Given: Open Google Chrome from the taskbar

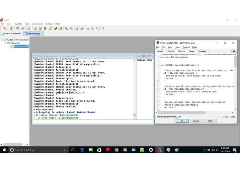Looking at the screenshot, I should 116,150.
